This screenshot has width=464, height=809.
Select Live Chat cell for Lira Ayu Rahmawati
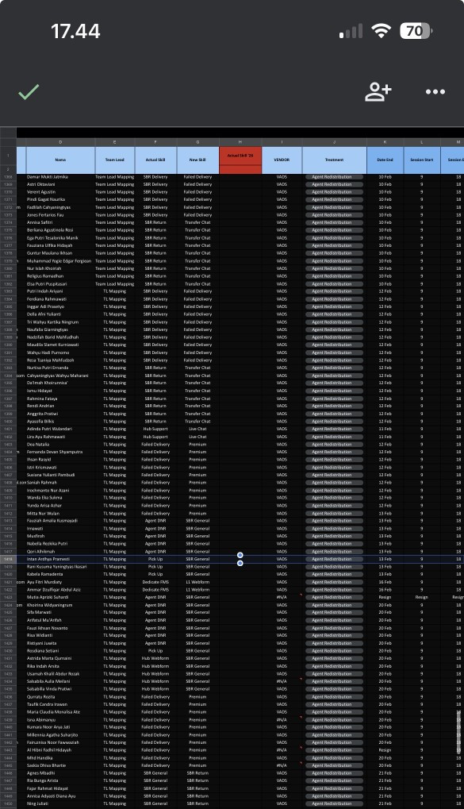pos(197,437)
